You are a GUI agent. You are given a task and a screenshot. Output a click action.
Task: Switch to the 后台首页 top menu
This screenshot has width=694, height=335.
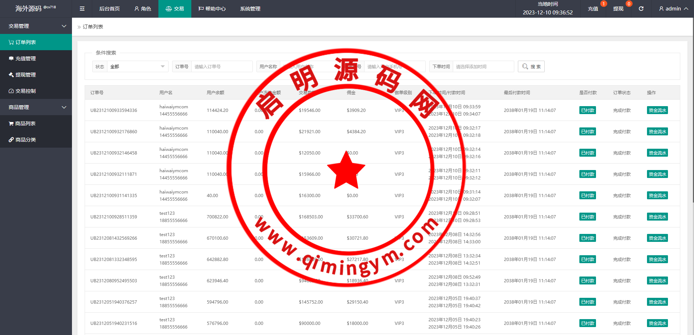(109, 9)
